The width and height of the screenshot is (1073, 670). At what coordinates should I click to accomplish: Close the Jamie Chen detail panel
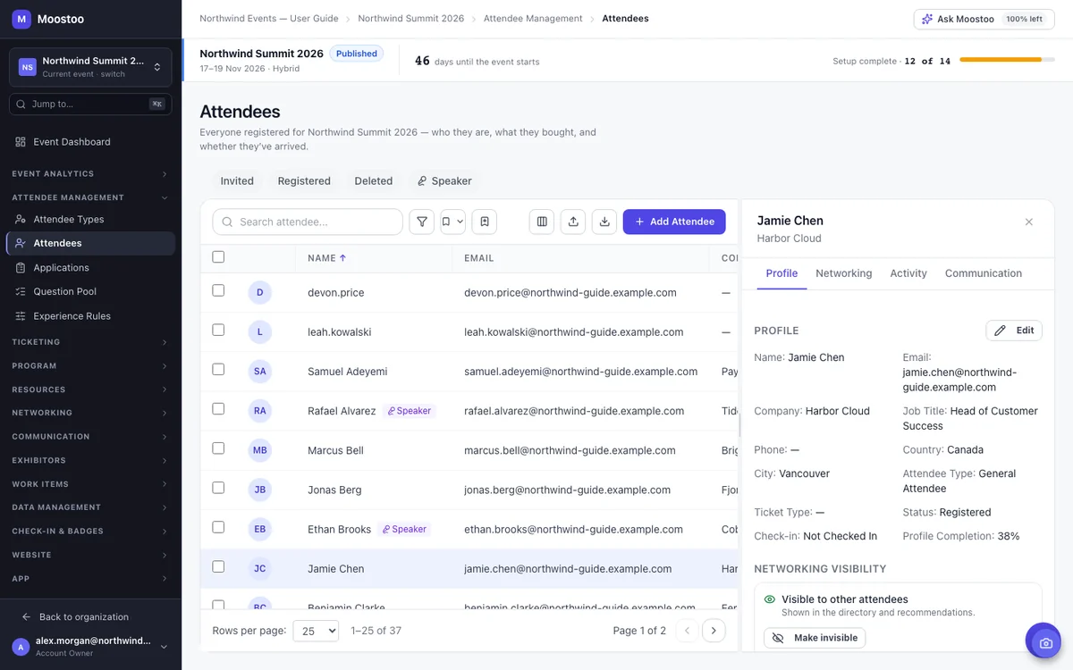[x=1029, y=222]
